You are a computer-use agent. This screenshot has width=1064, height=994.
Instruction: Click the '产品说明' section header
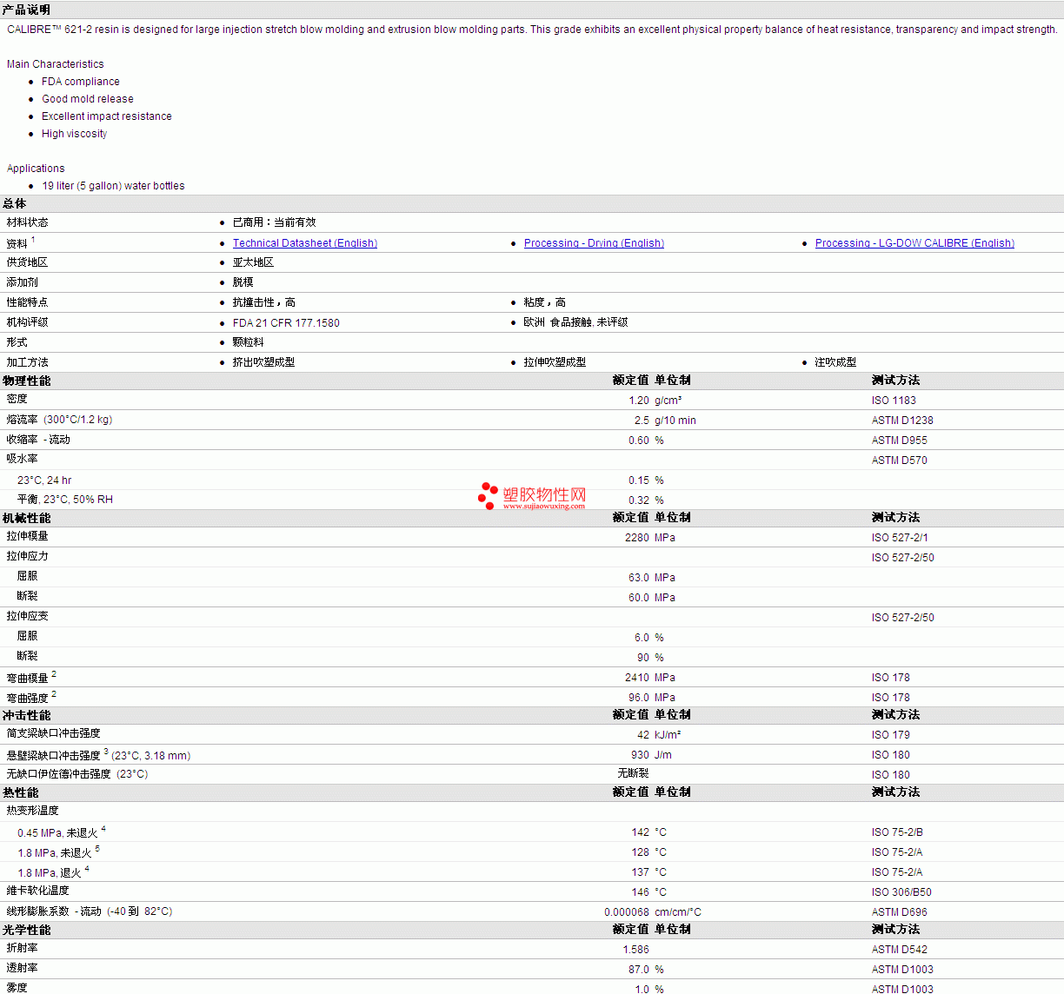27,10
